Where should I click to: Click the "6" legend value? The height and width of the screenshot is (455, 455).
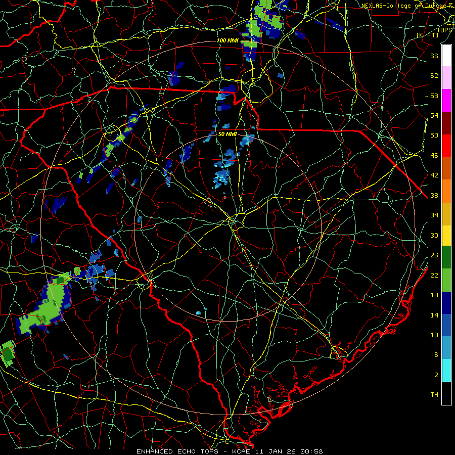pos(436,355)
